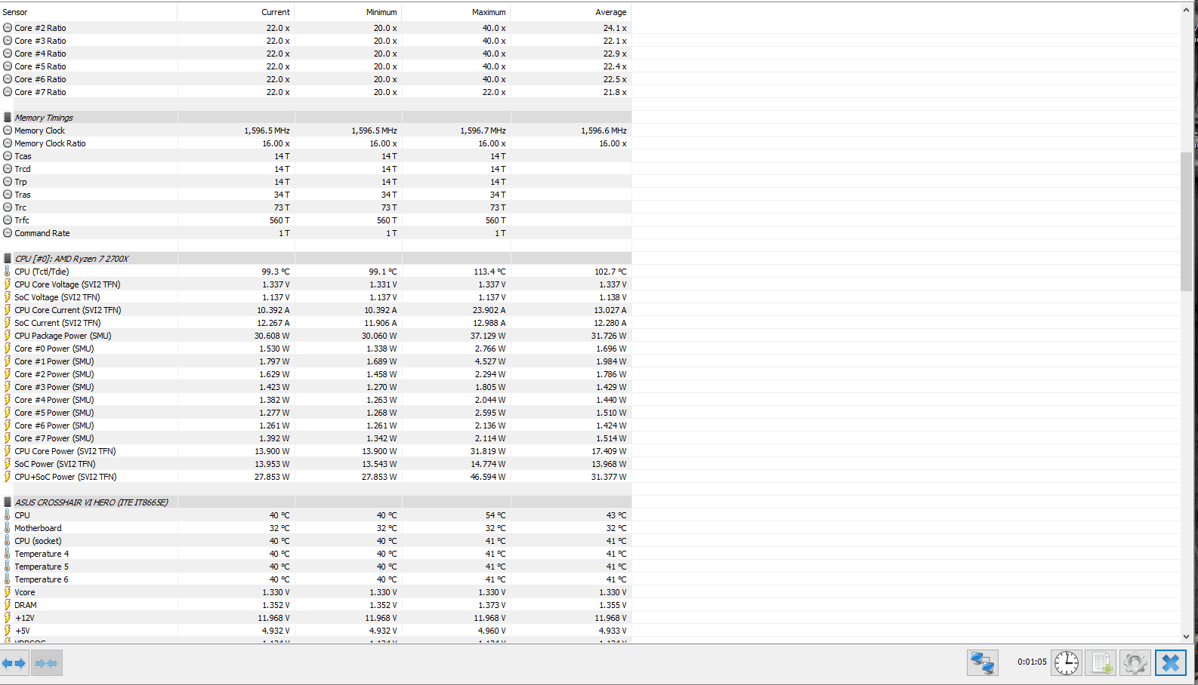Click the bolt icon beside DRAM
This screenshot has height=685, width=1198.
(x=8, y=605)
